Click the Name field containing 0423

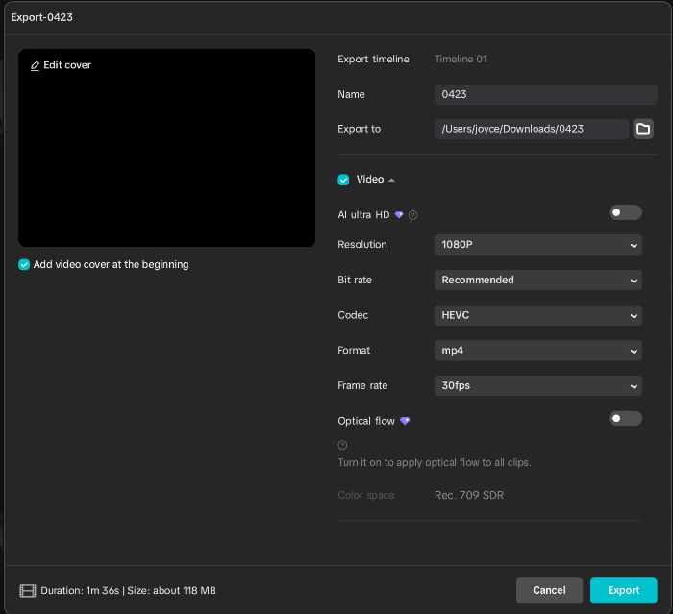tap(545, 94)
